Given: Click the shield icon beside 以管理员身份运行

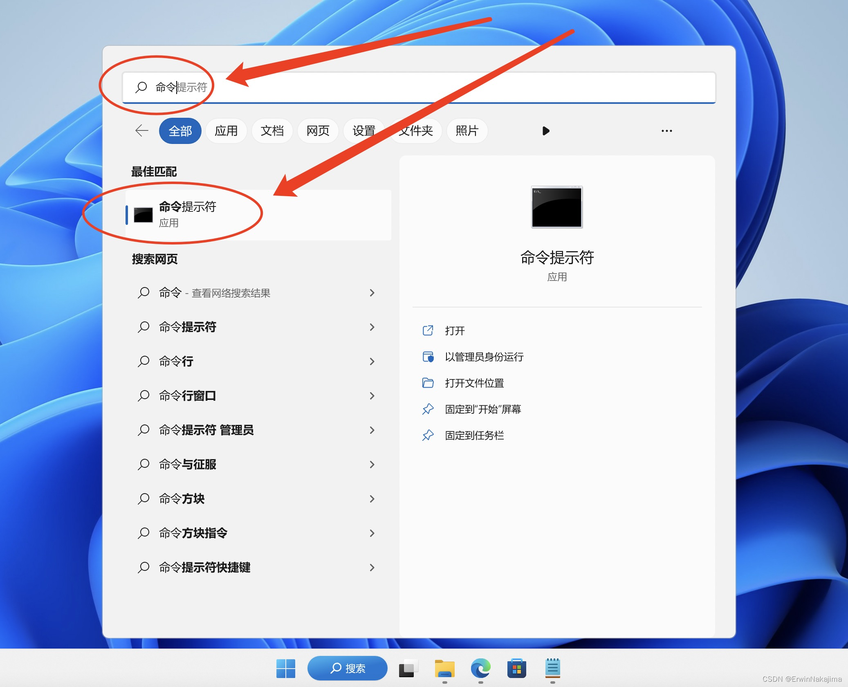Looking at the screenshot, I should pyautogui.click(x=428, y=357).
